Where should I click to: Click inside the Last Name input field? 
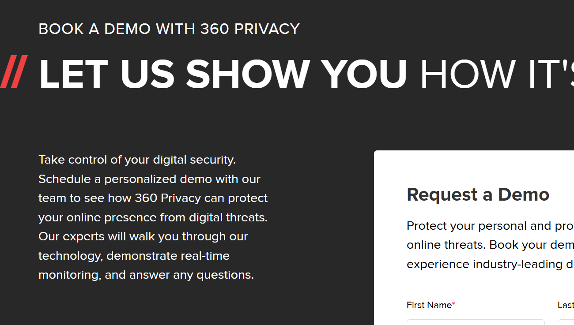tap(566, 322)
